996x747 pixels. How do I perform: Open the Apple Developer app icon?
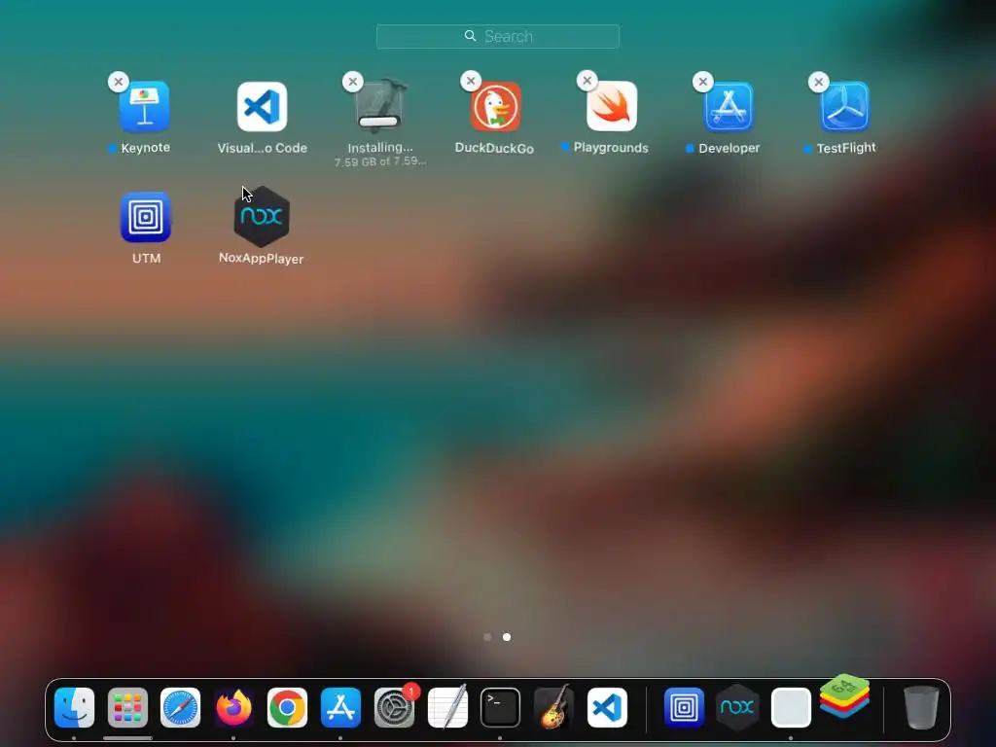coord(729,107)
